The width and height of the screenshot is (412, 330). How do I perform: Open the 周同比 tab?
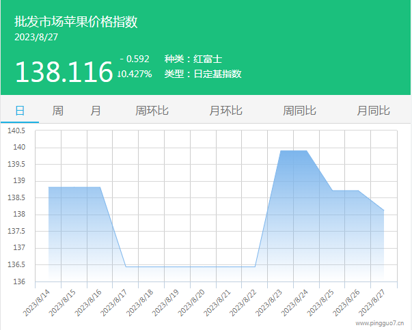(299, 110)
